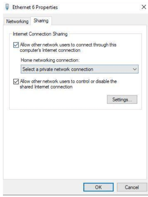The width and height of the screenshot is (148, 197).
Task: Select the Sharing tab
Action: 41,21
